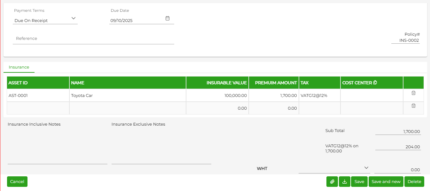
Task: Delete the Toyota Car asset row
Action: 413,93
